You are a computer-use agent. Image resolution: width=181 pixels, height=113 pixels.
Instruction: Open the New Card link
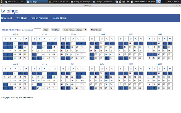pyautogui.click(x=7, y=18)
